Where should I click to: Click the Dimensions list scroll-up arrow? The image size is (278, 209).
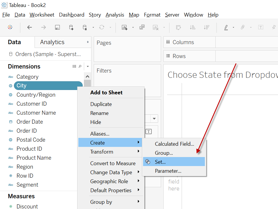point(87,76)
